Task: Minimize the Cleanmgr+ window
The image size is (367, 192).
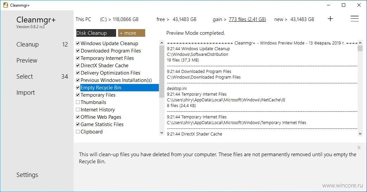Action: pyautogui.click(x=329, y=5)
